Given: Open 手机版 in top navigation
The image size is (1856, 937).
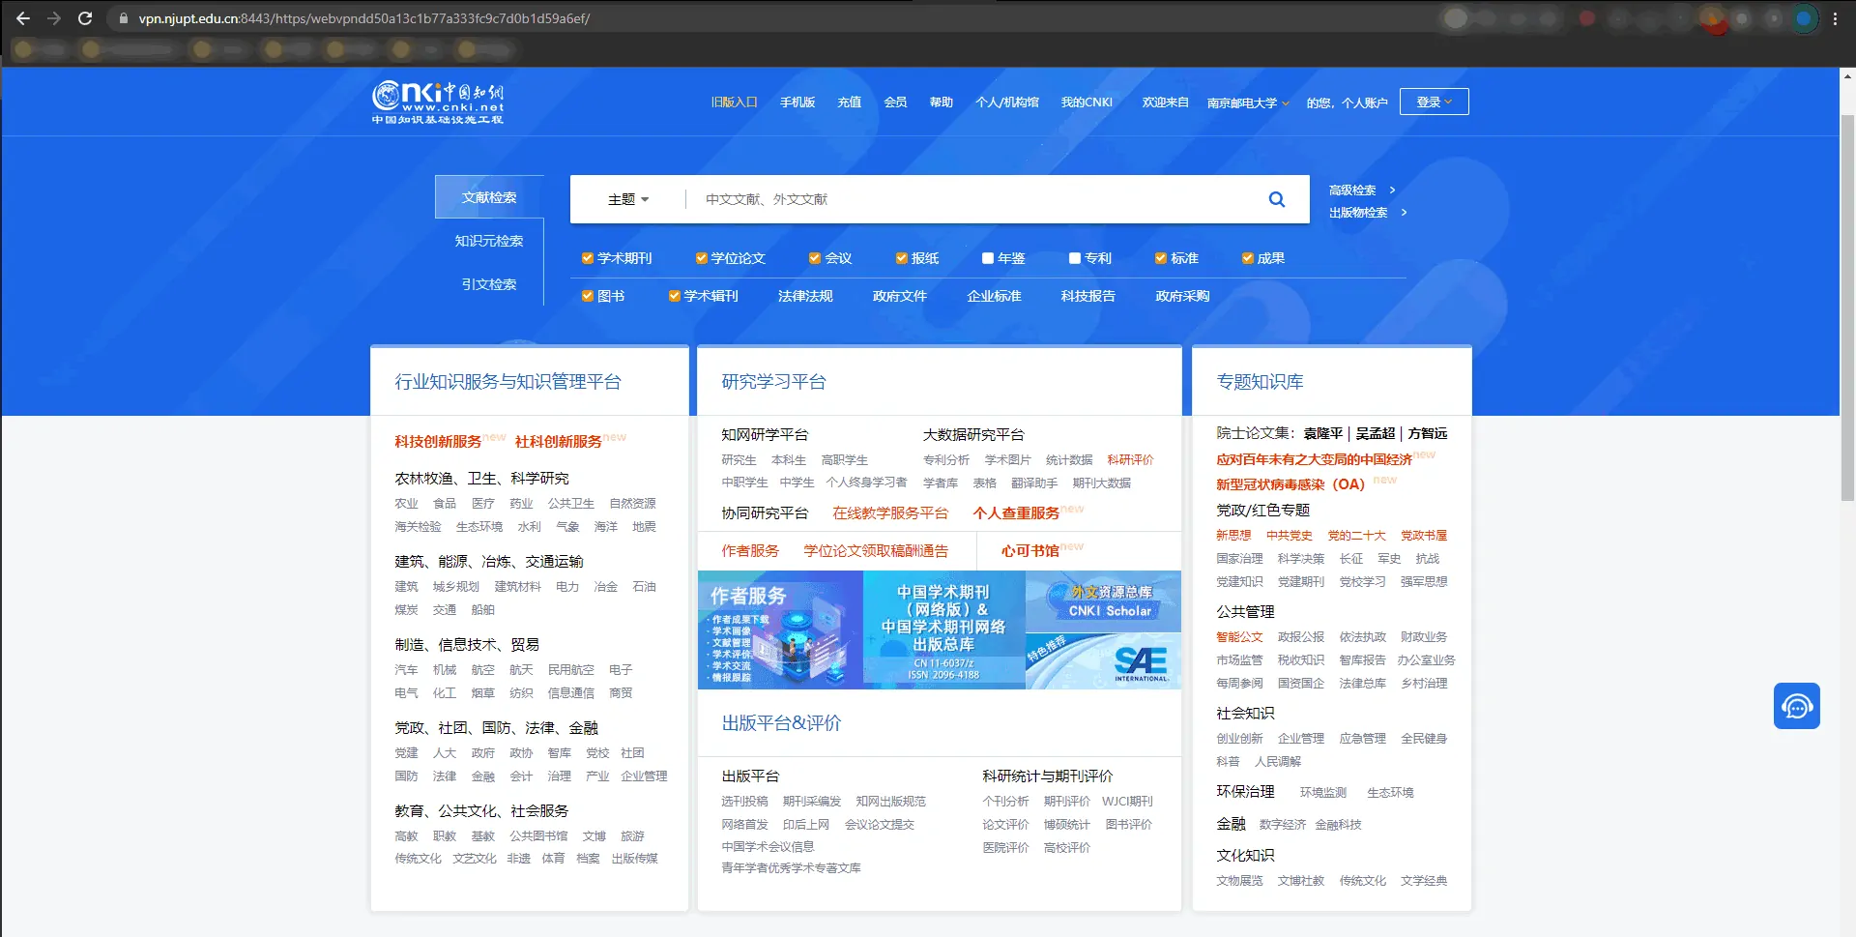Looking at the screenshot, I should 797,102.
